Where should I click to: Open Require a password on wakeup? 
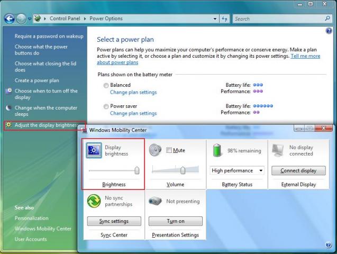point(49,36)
